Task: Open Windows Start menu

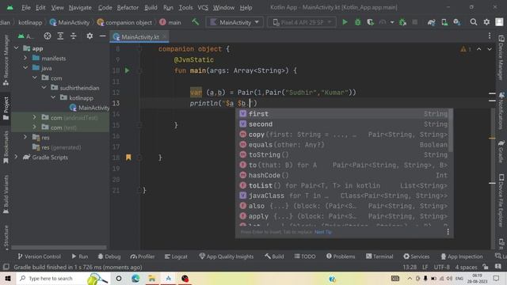Action: point(8,278)
